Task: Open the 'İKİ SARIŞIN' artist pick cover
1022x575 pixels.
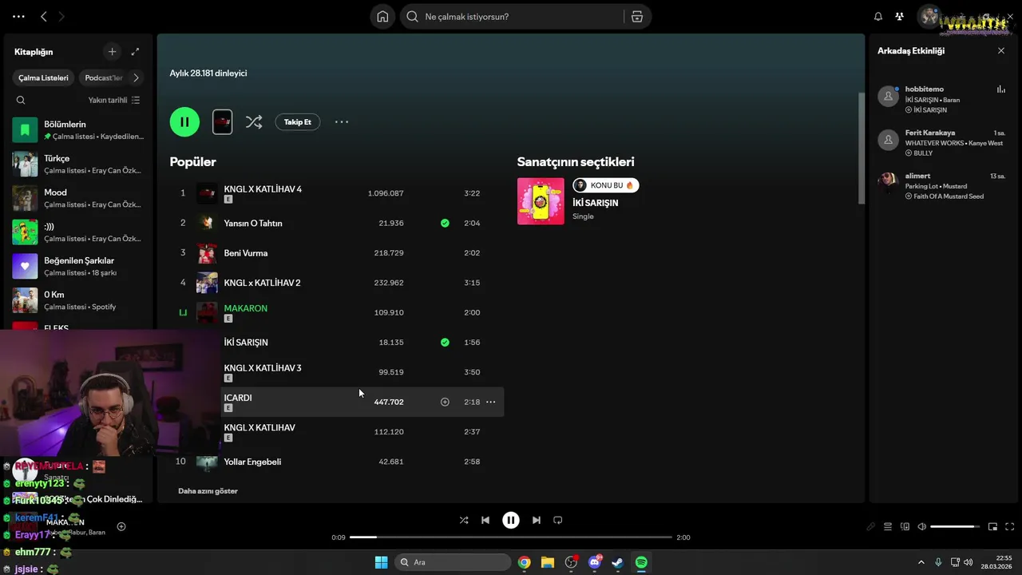Action: point(541,201)
